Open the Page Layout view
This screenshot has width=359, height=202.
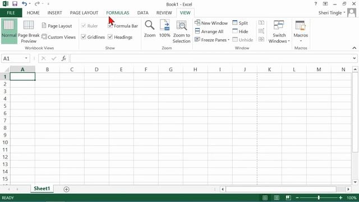click(57, 26)
